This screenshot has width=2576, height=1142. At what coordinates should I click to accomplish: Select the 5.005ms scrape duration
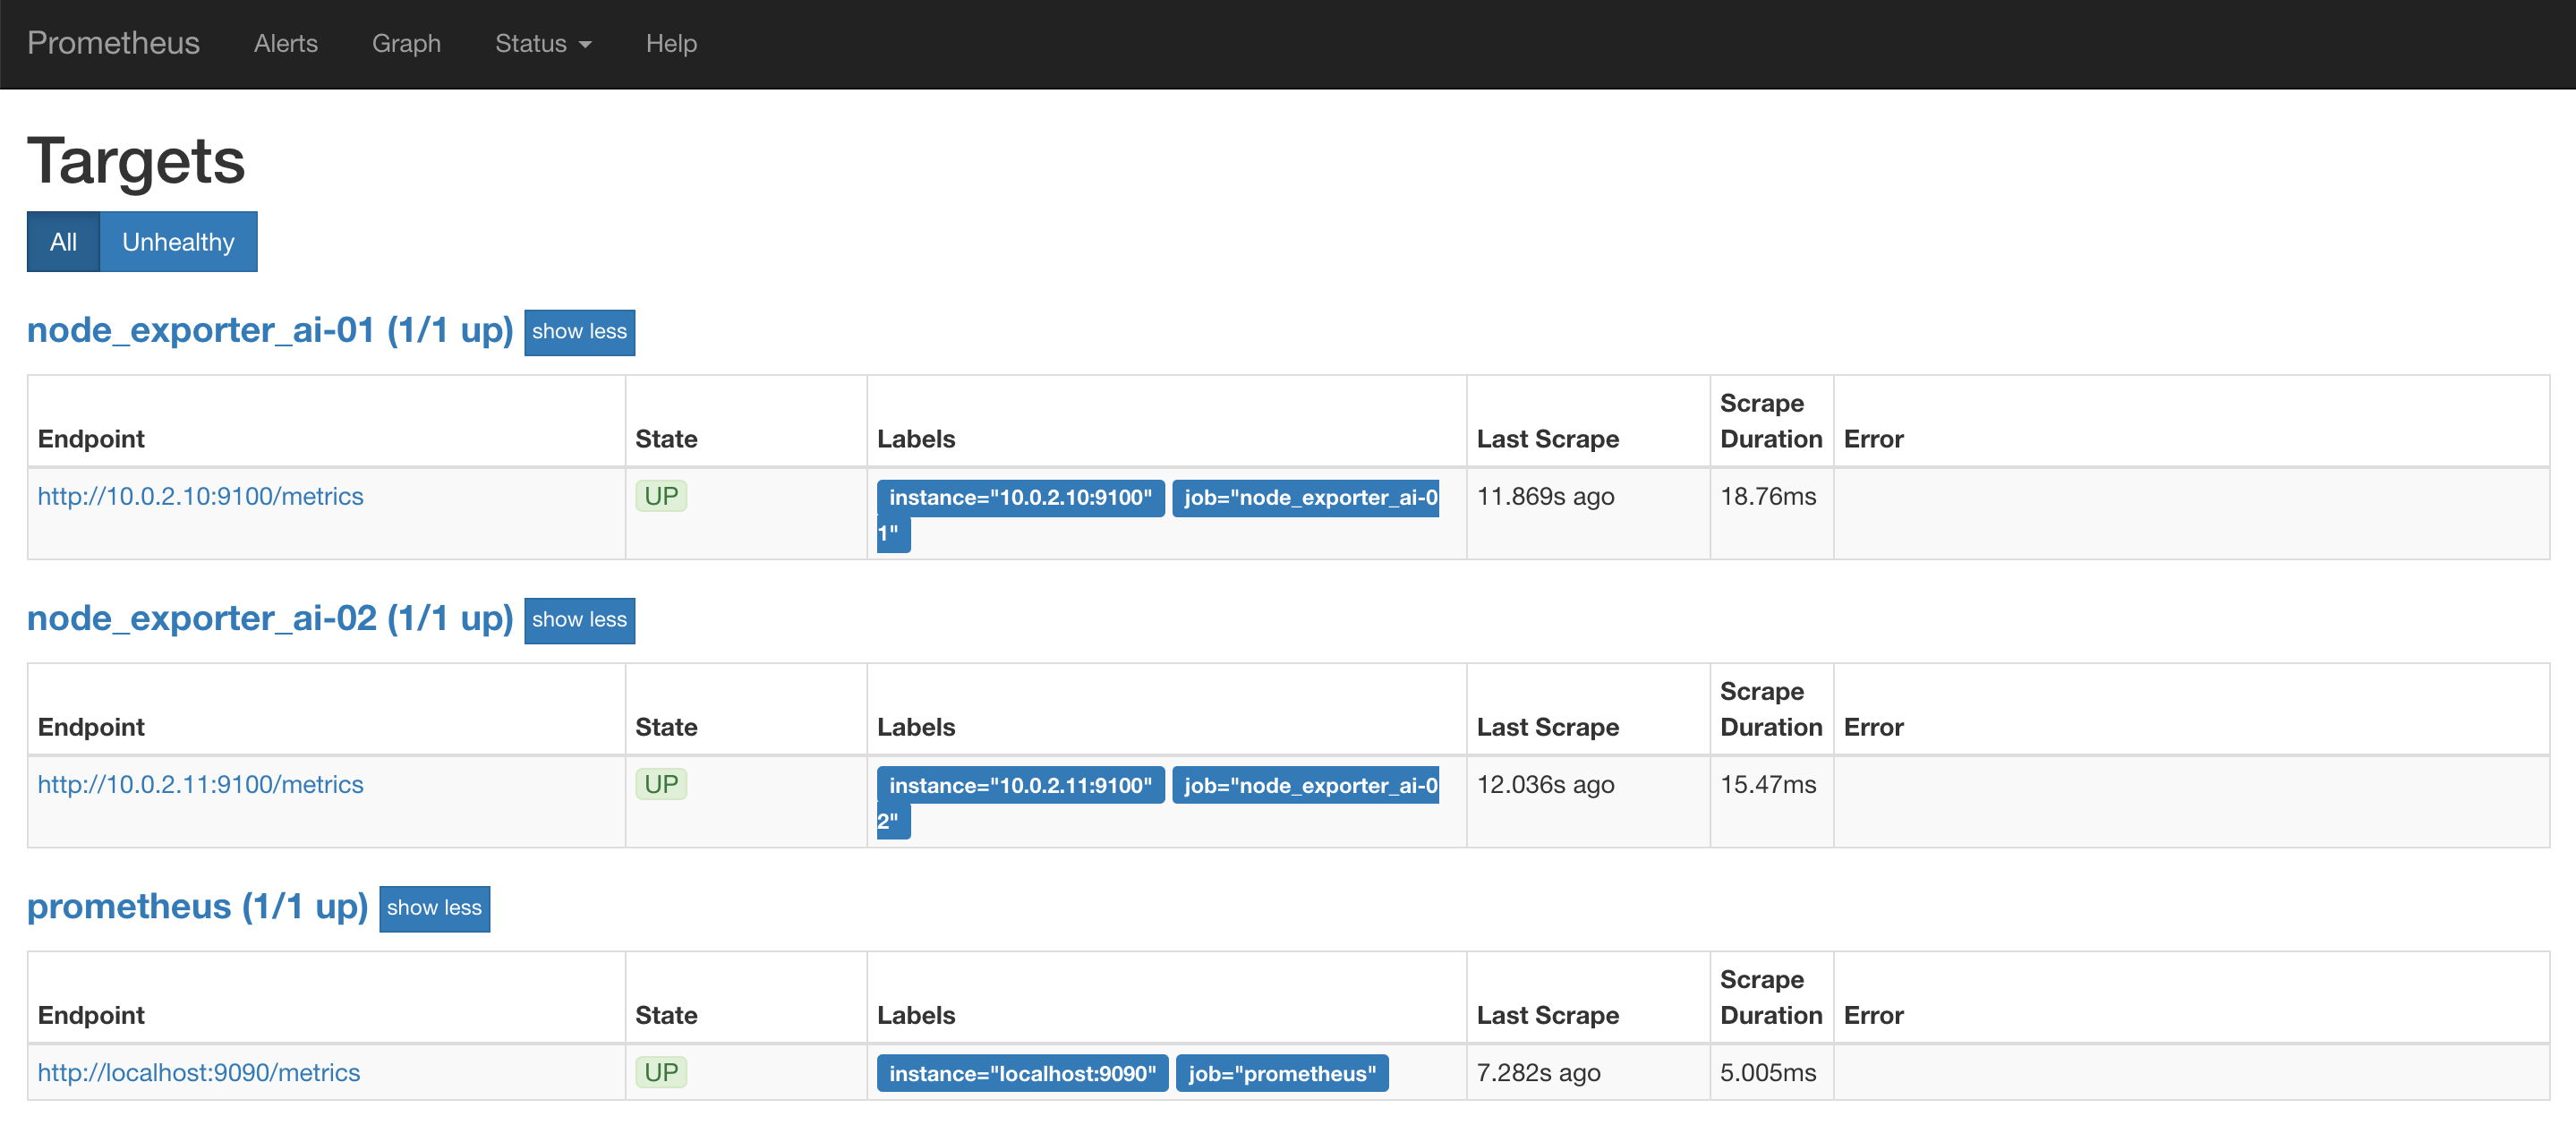1768,1072
